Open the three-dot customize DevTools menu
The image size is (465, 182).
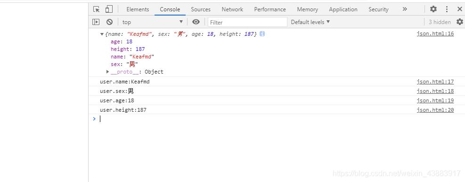[447, 9]
